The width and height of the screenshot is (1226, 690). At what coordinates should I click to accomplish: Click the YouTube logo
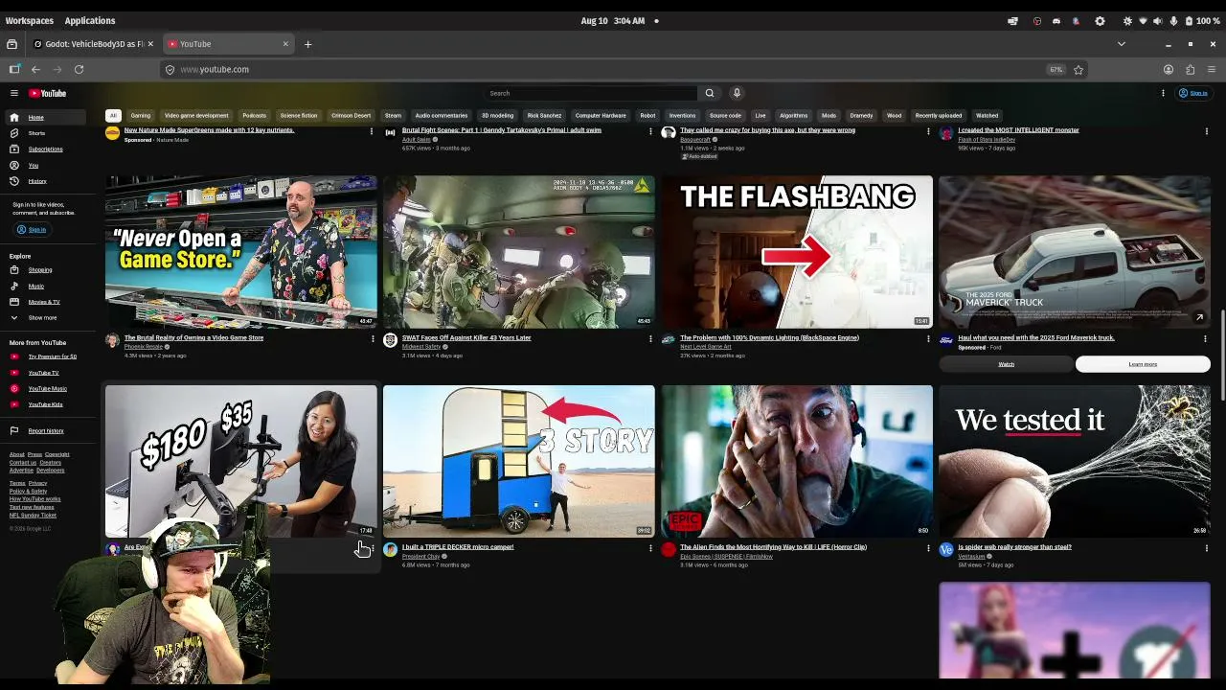(x=47, y=93)
